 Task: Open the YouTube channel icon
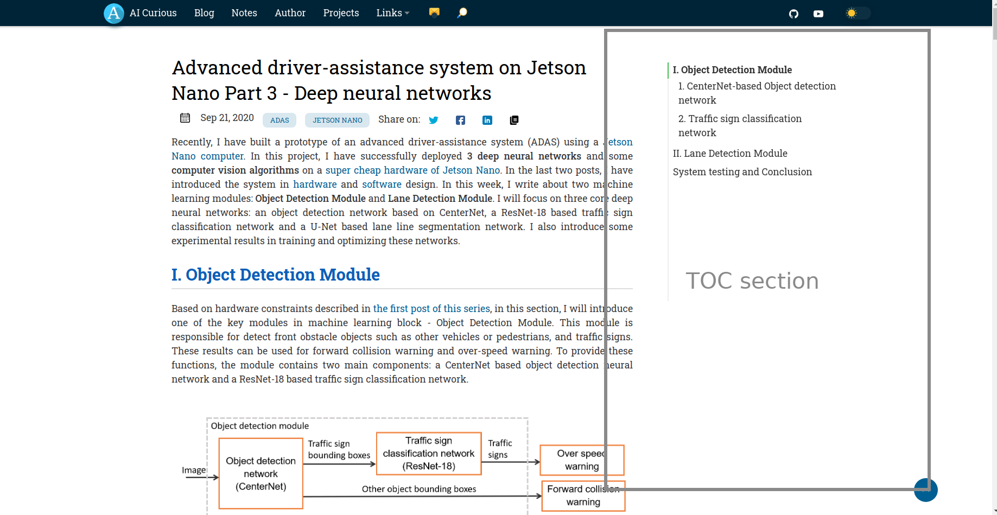(x=818, y=14)
